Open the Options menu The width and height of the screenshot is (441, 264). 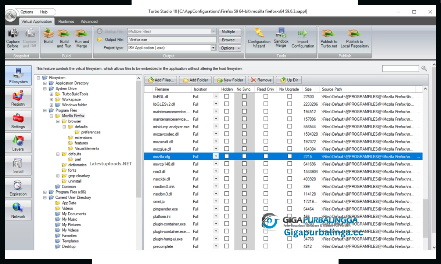[27, 12]
